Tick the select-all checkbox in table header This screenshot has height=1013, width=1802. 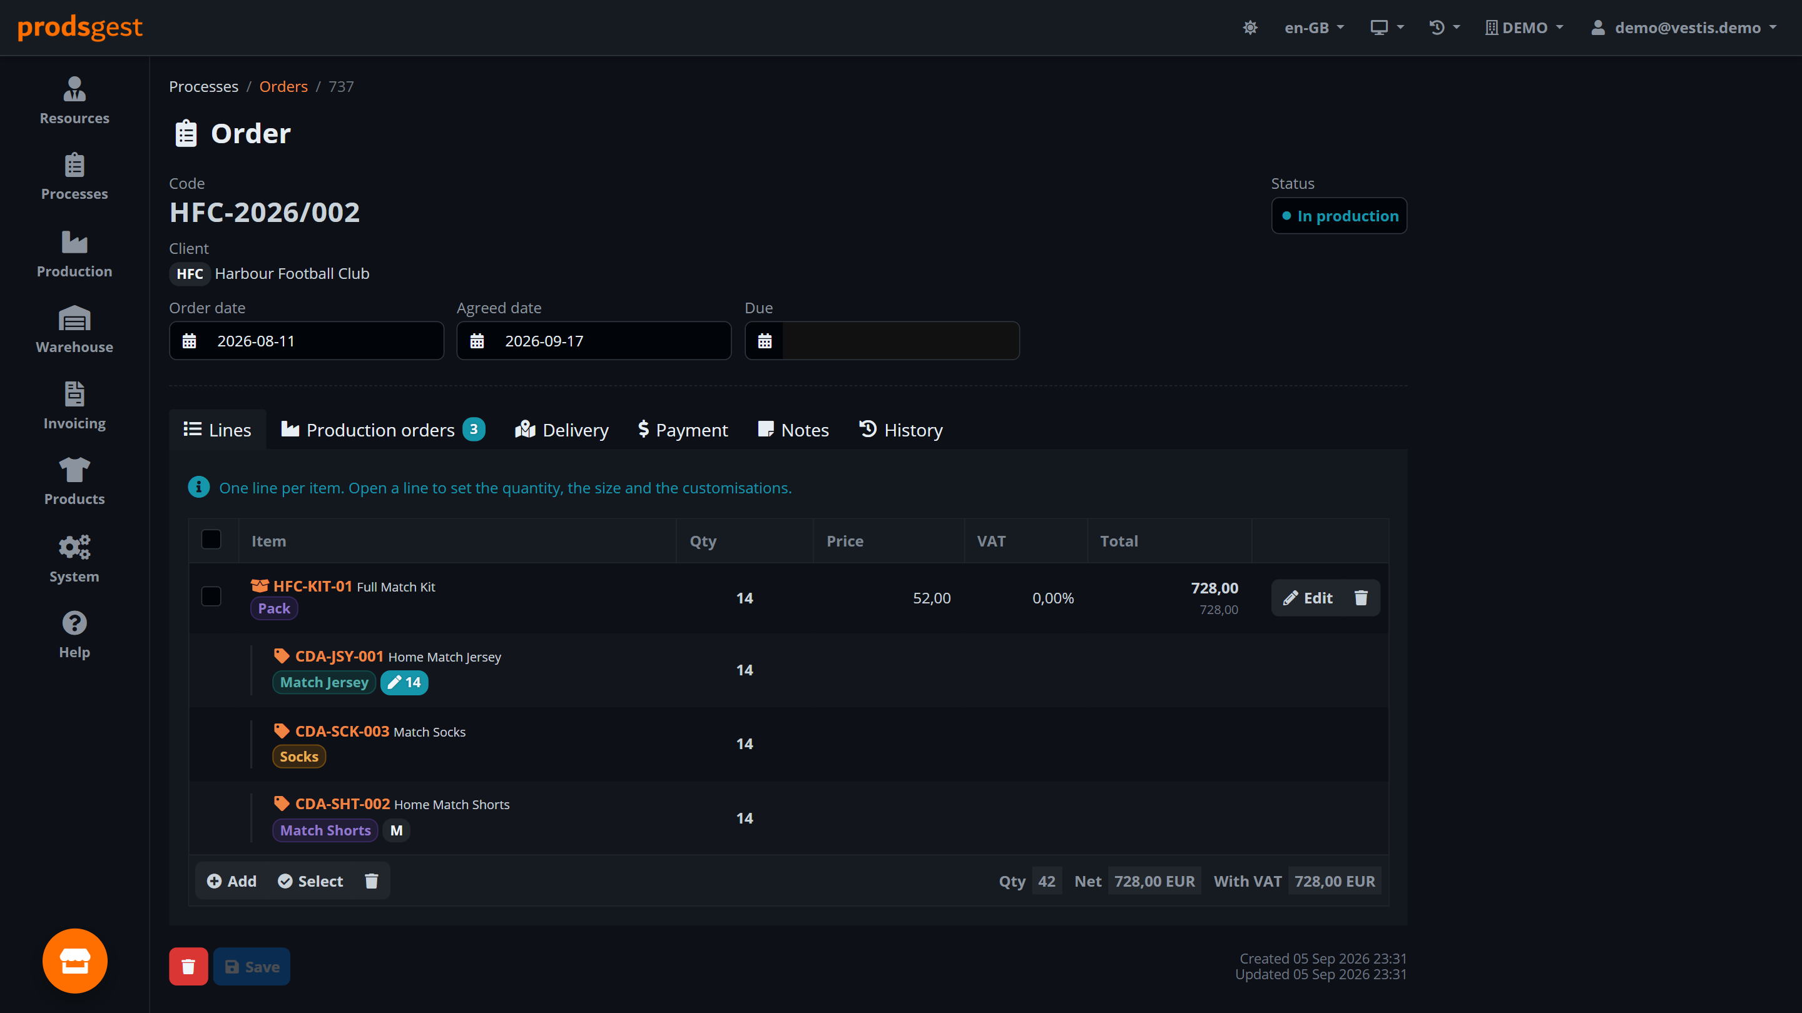click(x=211, y=540)
